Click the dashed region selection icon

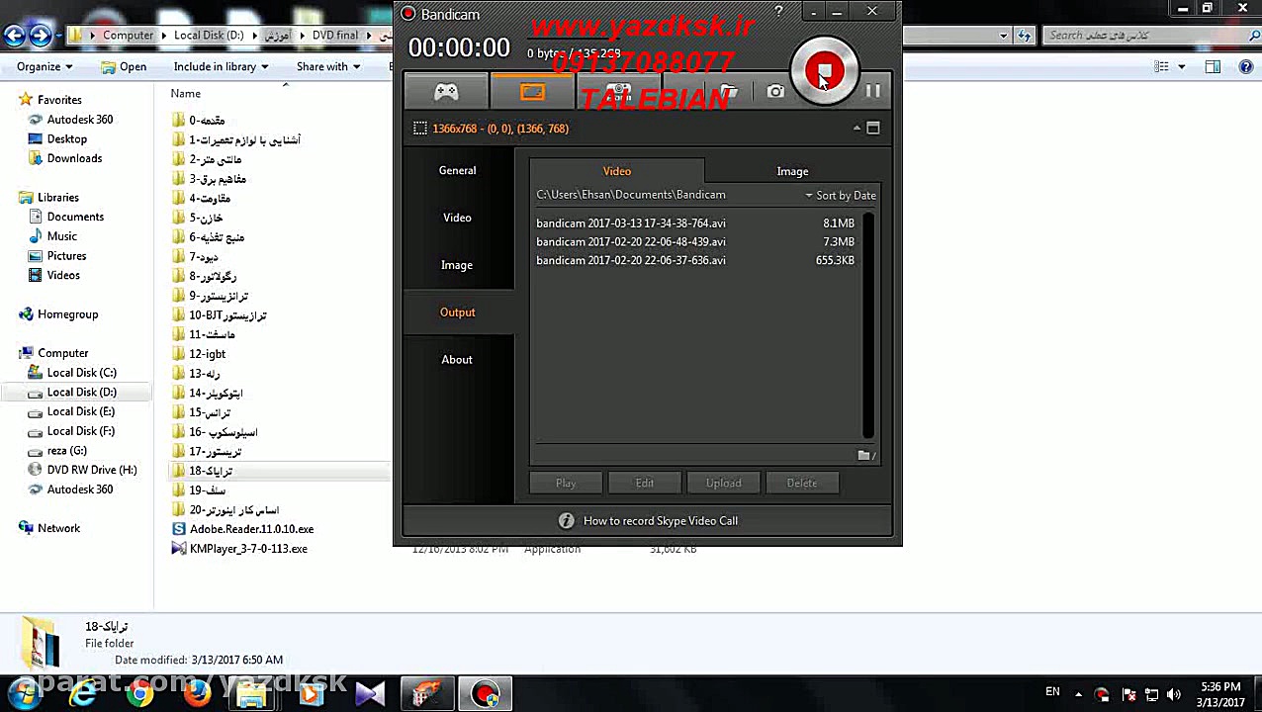pos(420,129)
